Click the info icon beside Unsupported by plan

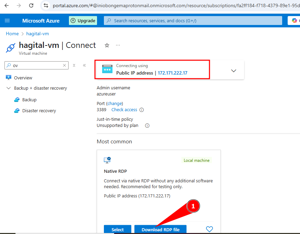pos(147,126)
